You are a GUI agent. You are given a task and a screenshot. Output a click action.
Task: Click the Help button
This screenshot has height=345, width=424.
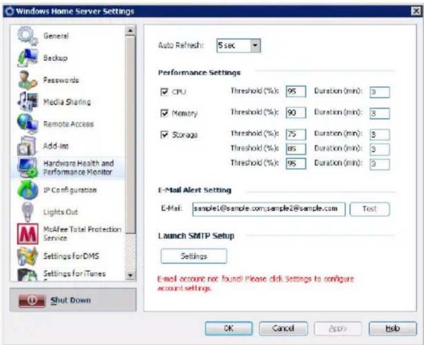pos(393,329)
